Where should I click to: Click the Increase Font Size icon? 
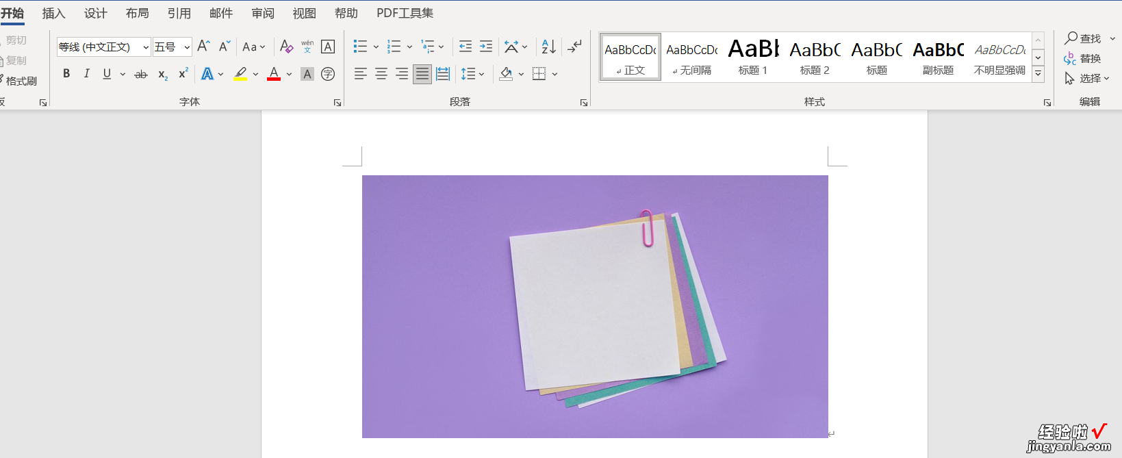click(x=203, y=47)
